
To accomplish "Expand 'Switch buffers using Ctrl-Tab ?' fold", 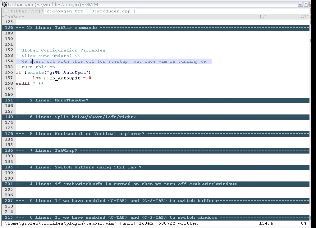I will pos(156,167).
